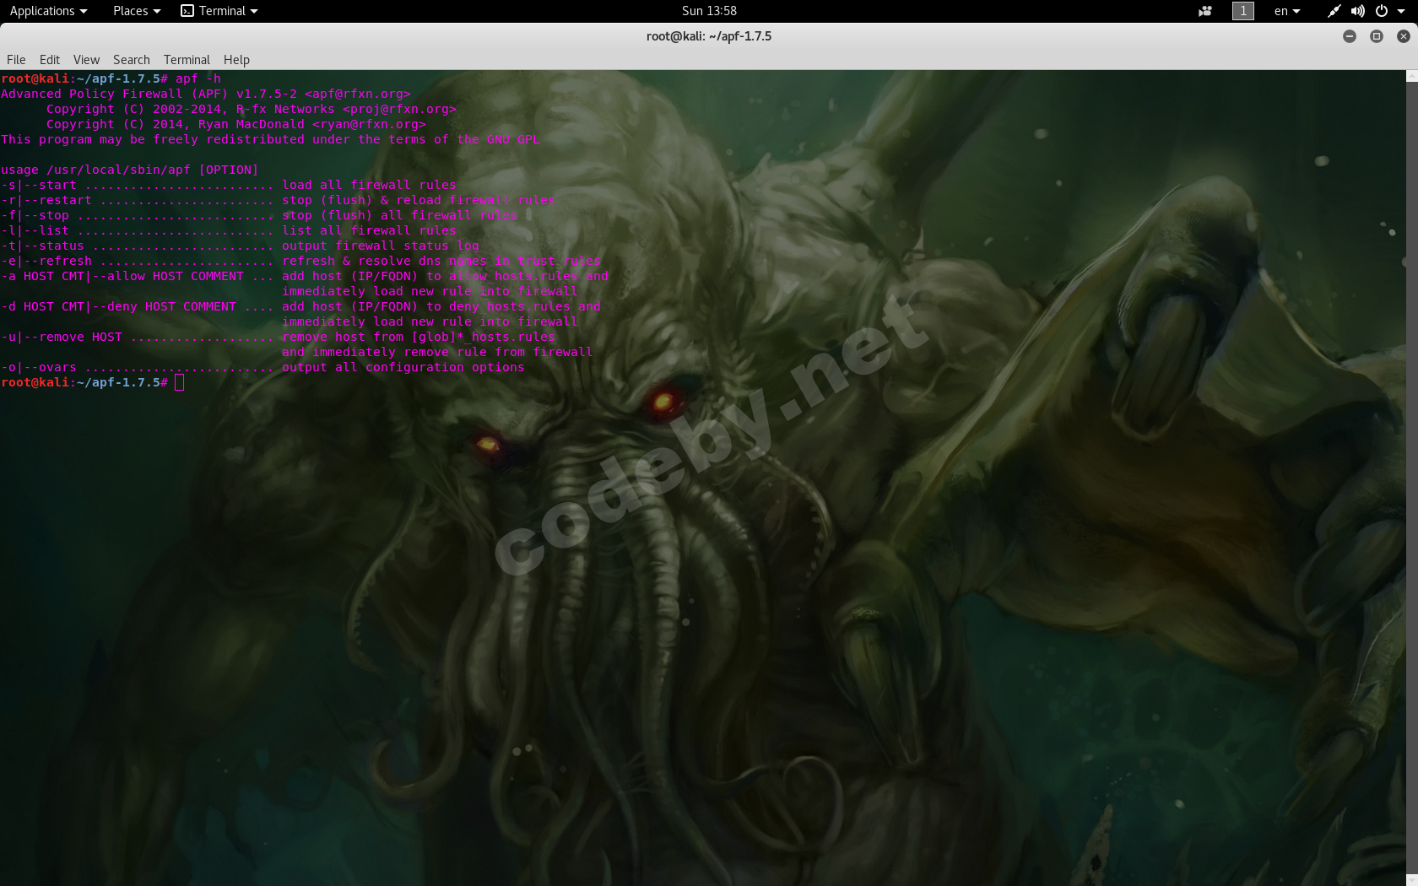This screenshot has height=886, width=1418.
Task: Open the File menu
Action: point(16,60)
